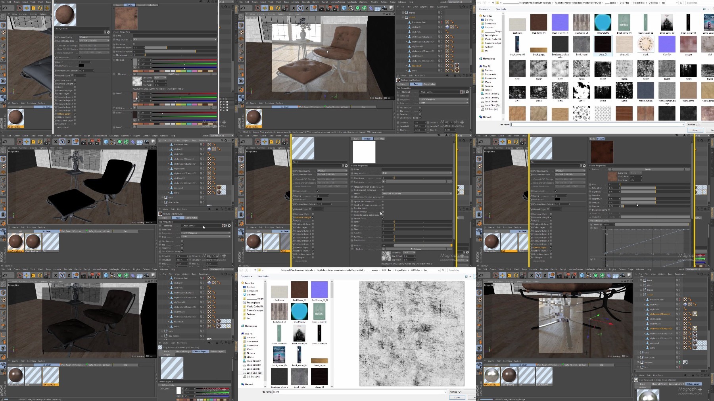Collapse the chair group in brown chair frame
The height and width of the screenshot is (401, 714).
[x=403, y=17]
